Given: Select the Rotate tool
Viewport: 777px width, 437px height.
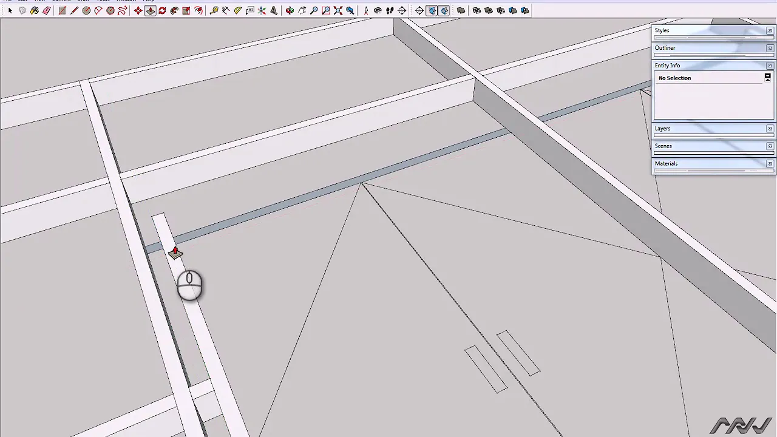Looking at the screenshot, I should pos(162,10).
